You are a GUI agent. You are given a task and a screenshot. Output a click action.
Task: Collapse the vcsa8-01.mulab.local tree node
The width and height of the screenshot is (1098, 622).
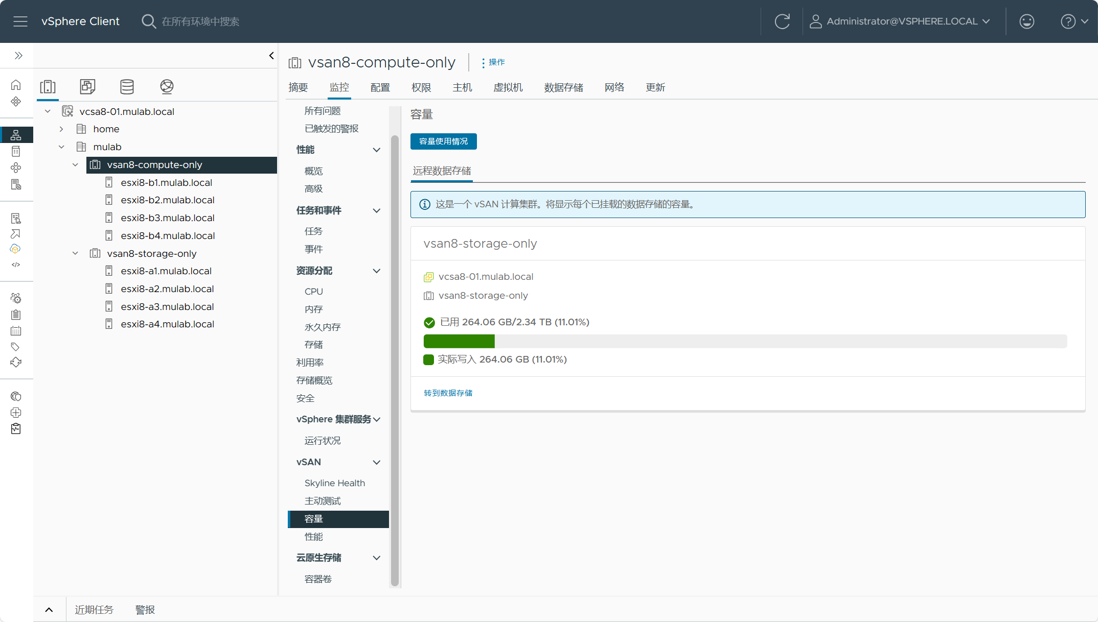tap(48, 111)
